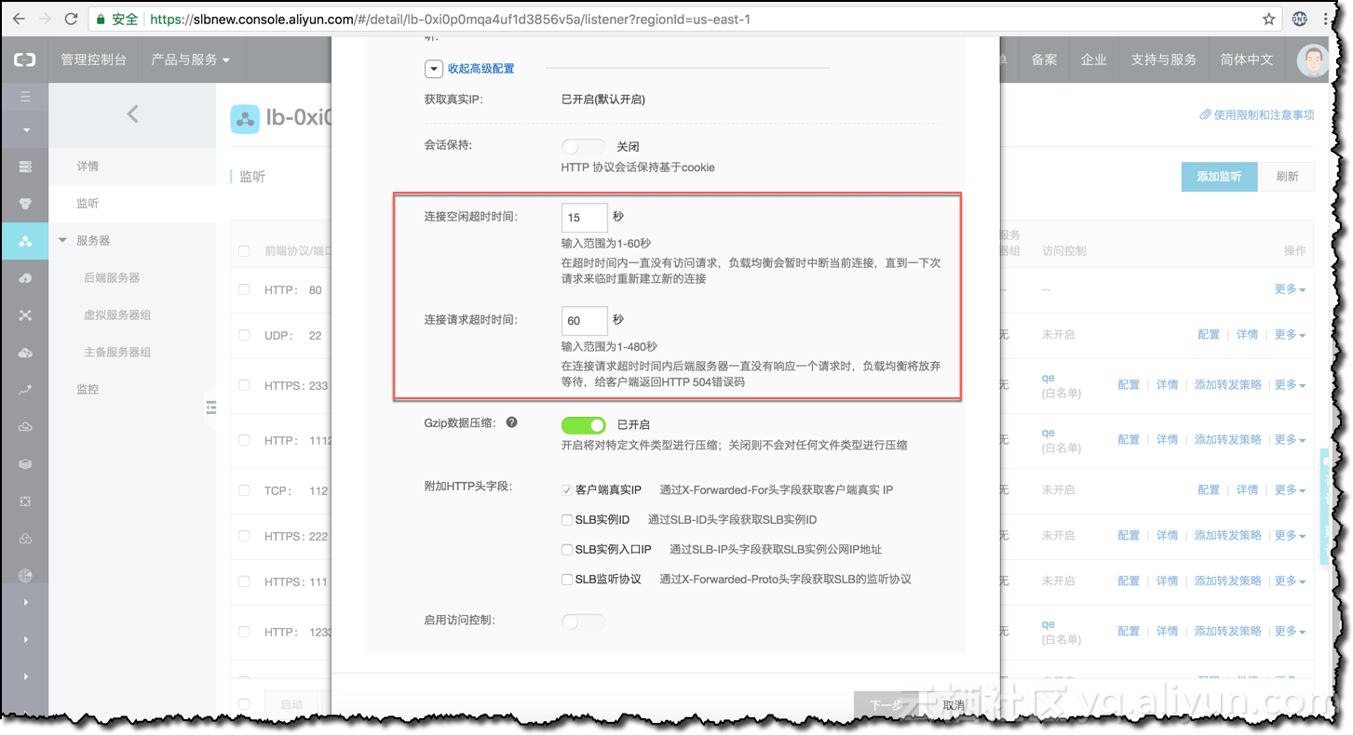Open the hexagon cluster icon in the left rail

pyautogui.click(x=25, y=204)
